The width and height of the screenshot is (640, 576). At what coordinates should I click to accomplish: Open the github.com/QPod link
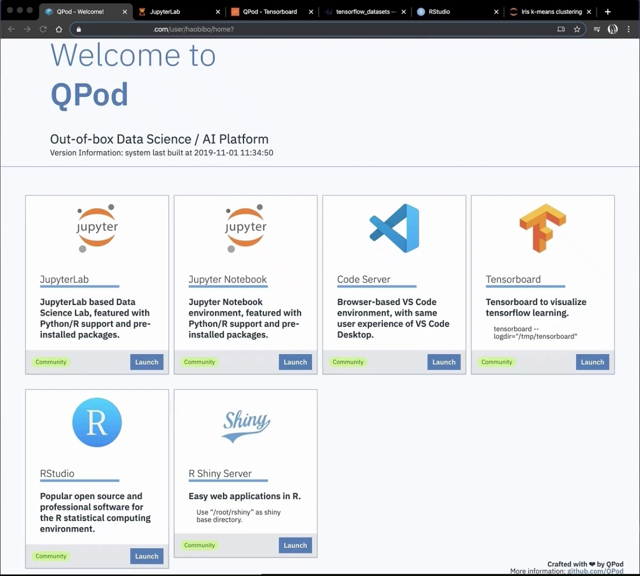(595, 571)
